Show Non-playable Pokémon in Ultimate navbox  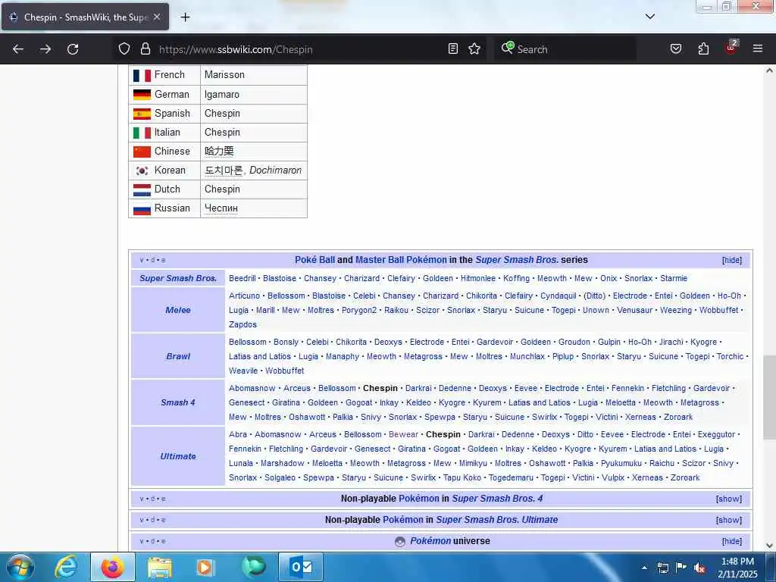[728, 520]
